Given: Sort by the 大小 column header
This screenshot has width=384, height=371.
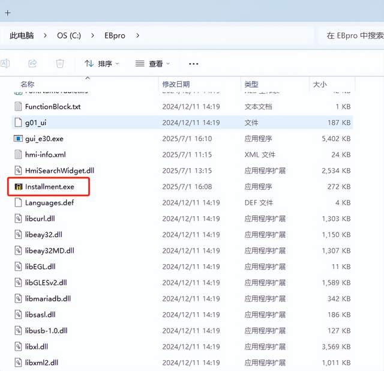Looking at the screenshot, I should 319,85.
